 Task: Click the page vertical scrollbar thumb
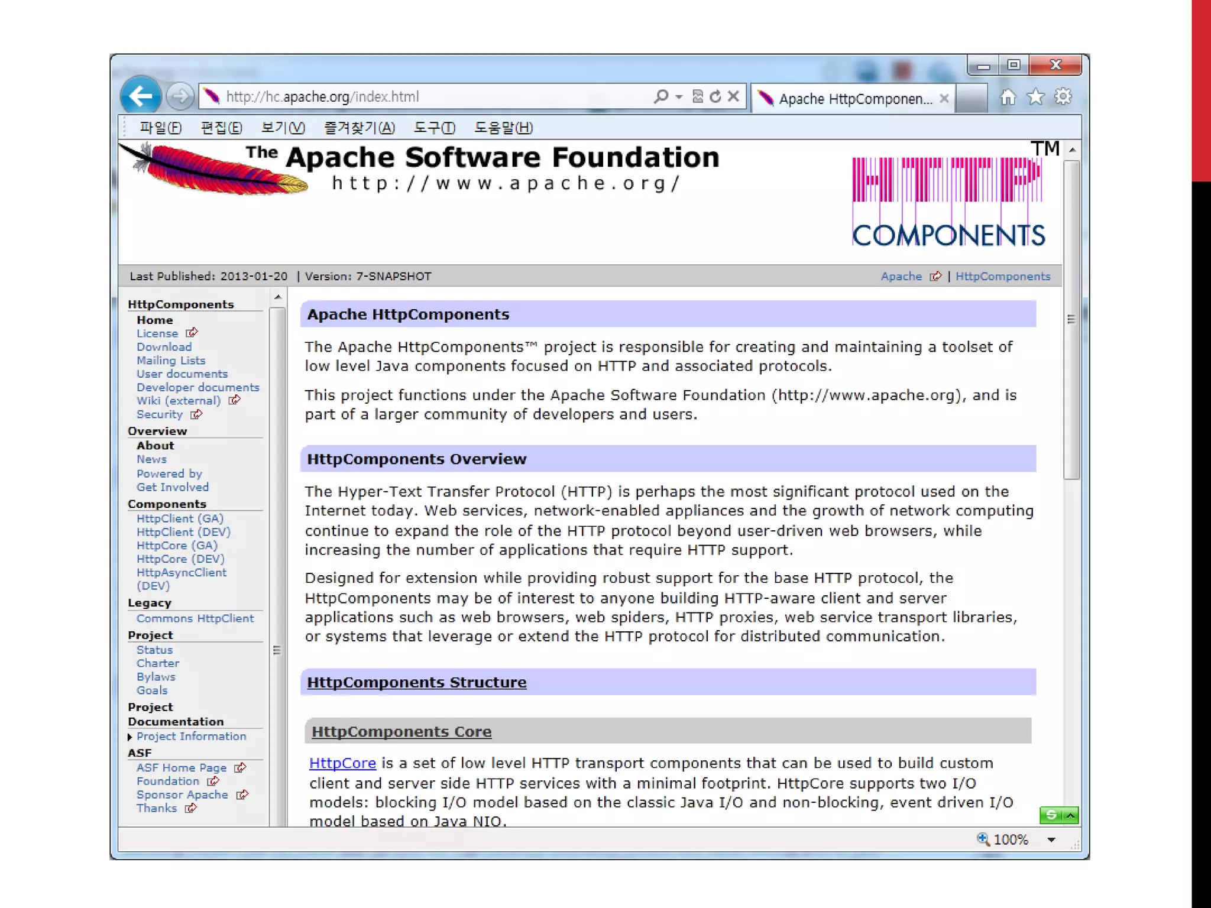(1071, 319)
